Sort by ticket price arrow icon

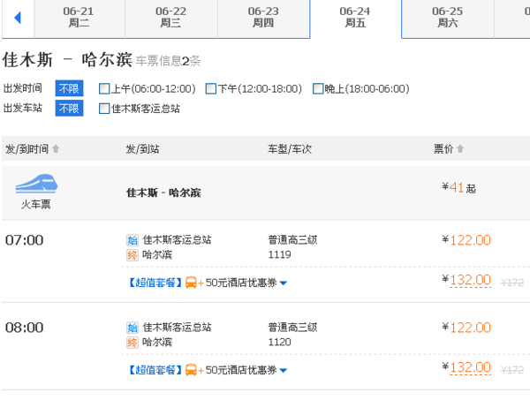coord(460,148)
